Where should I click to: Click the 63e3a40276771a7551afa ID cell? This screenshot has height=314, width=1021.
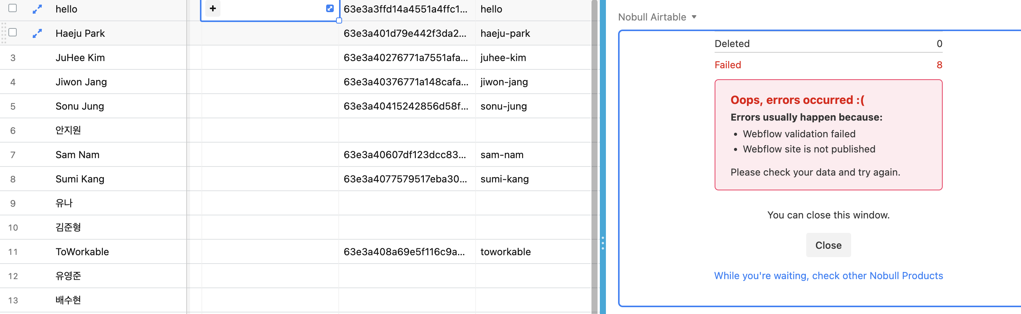407,58
